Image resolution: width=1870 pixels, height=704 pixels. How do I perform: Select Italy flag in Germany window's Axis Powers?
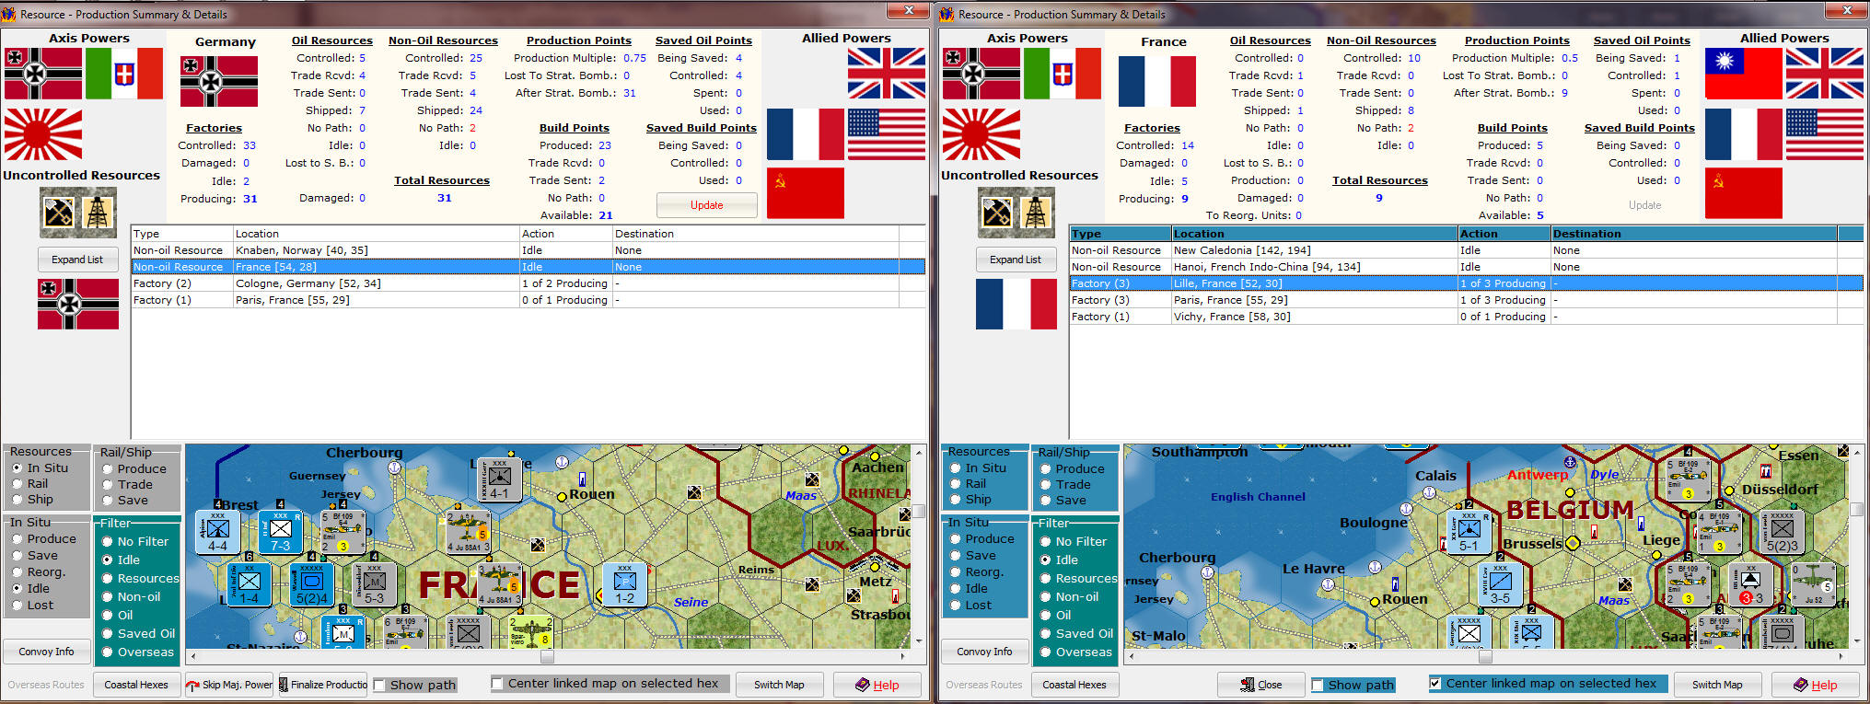123,74
